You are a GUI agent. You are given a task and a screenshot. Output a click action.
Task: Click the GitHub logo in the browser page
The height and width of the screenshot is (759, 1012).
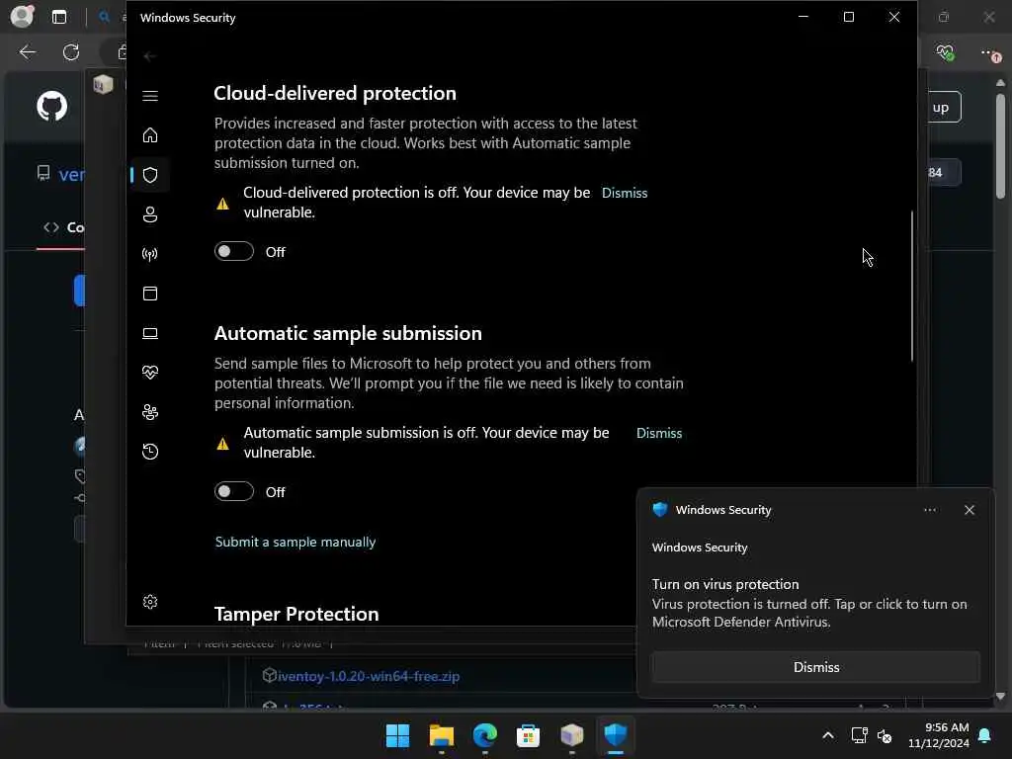point(51,106)
